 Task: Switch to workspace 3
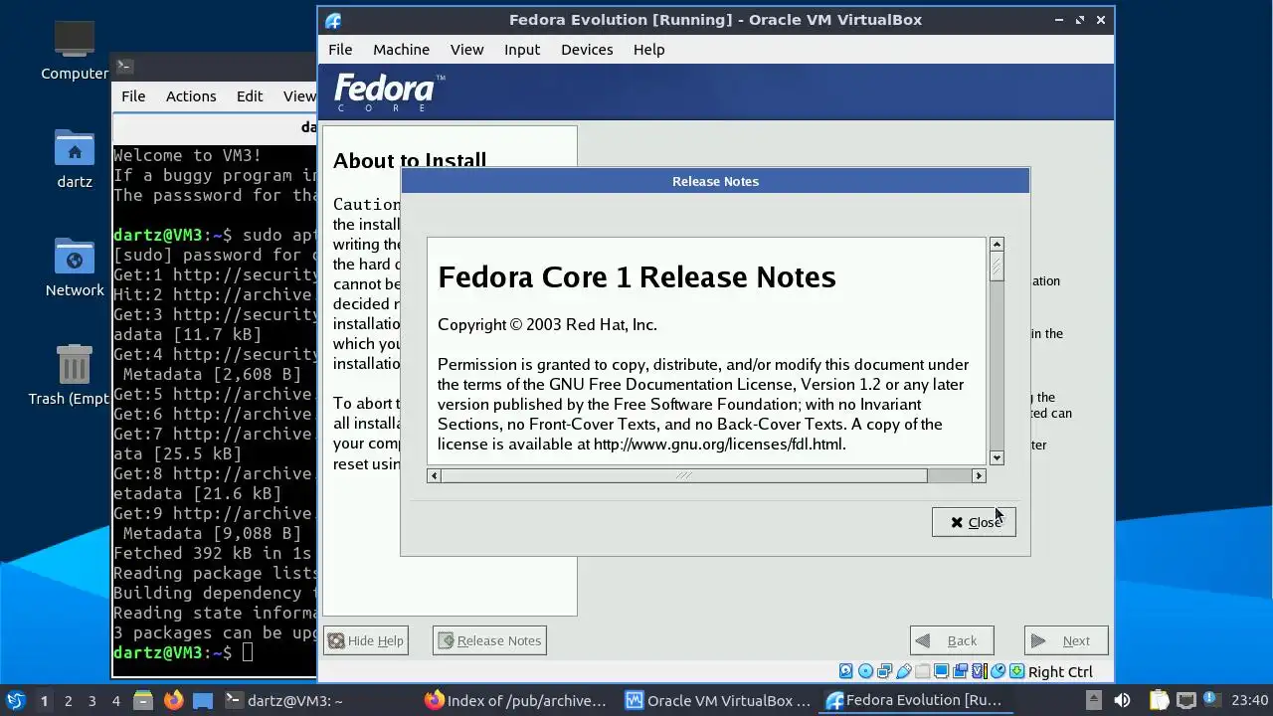91,700
